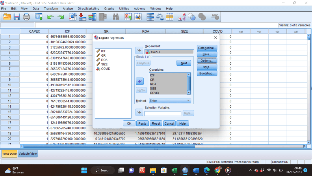This screenshot has width=312, height=176.
Task: Open Variables info toolbar icon
Action: pyautogui.click(x=92, y=17)
